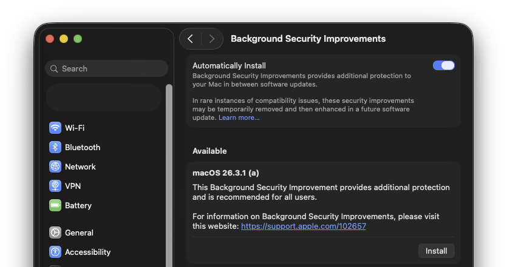Install the macOS 26.3.1 (a) update
Viewport: 507px width, 267px height.
click(x=436, y=251)
